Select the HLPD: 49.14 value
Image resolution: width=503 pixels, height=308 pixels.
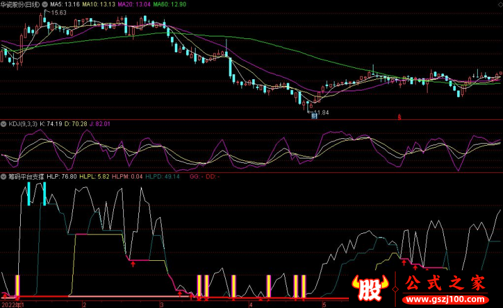click(162, 177)
